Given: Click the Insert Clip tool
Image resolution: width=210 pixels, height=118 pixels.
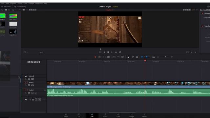Looking at the screenshot, I should click(x=114, y=57).
